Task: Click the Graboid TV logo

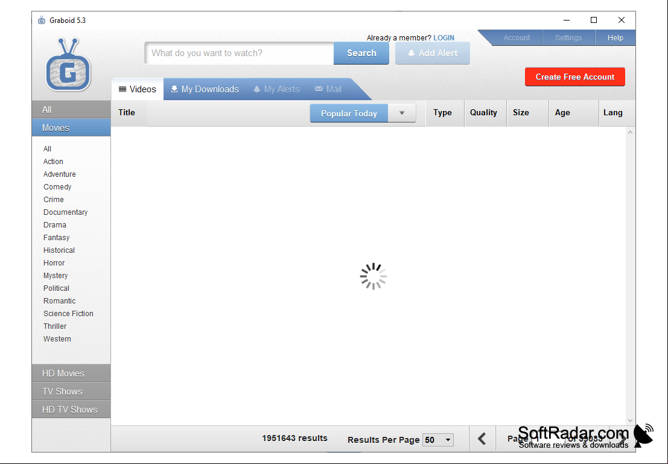Action: point(68,65)
